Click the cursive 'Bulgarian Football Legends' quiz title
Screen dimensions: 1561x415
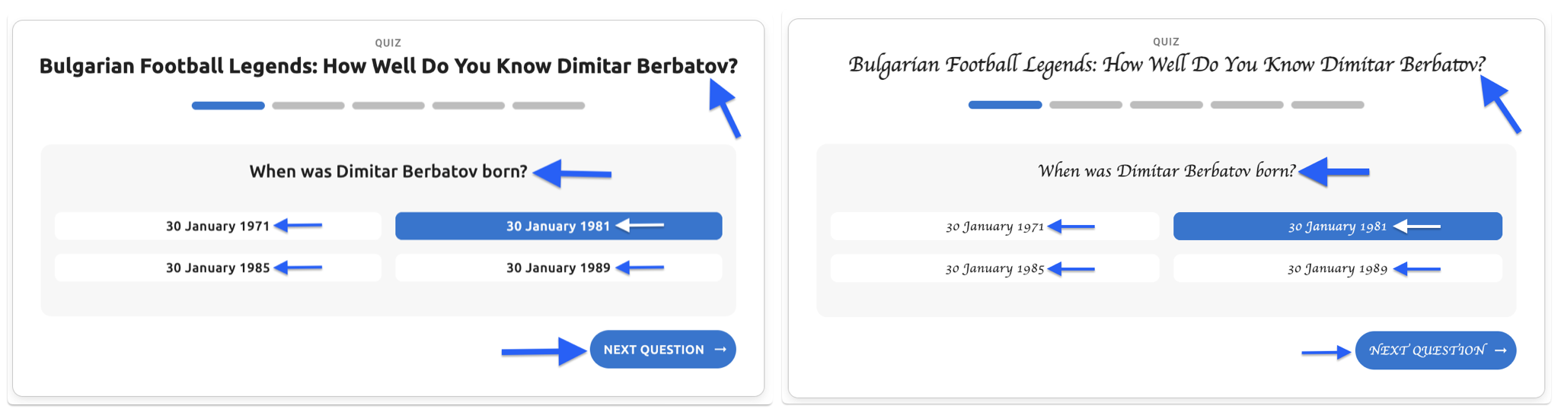tap(1167, 65)
